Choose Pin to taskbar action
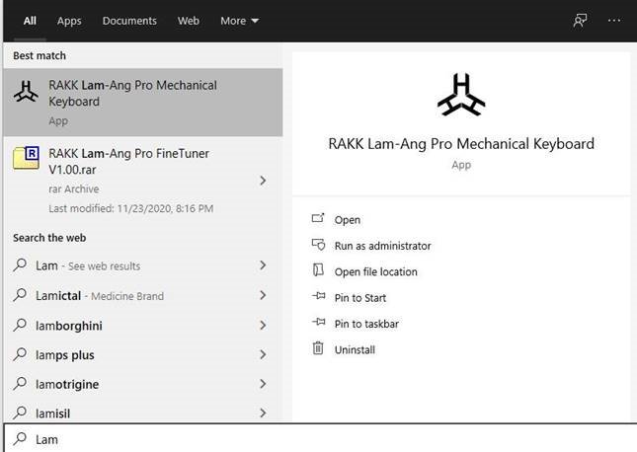Viewport: 637px width, 452px height. pos(366,323)
